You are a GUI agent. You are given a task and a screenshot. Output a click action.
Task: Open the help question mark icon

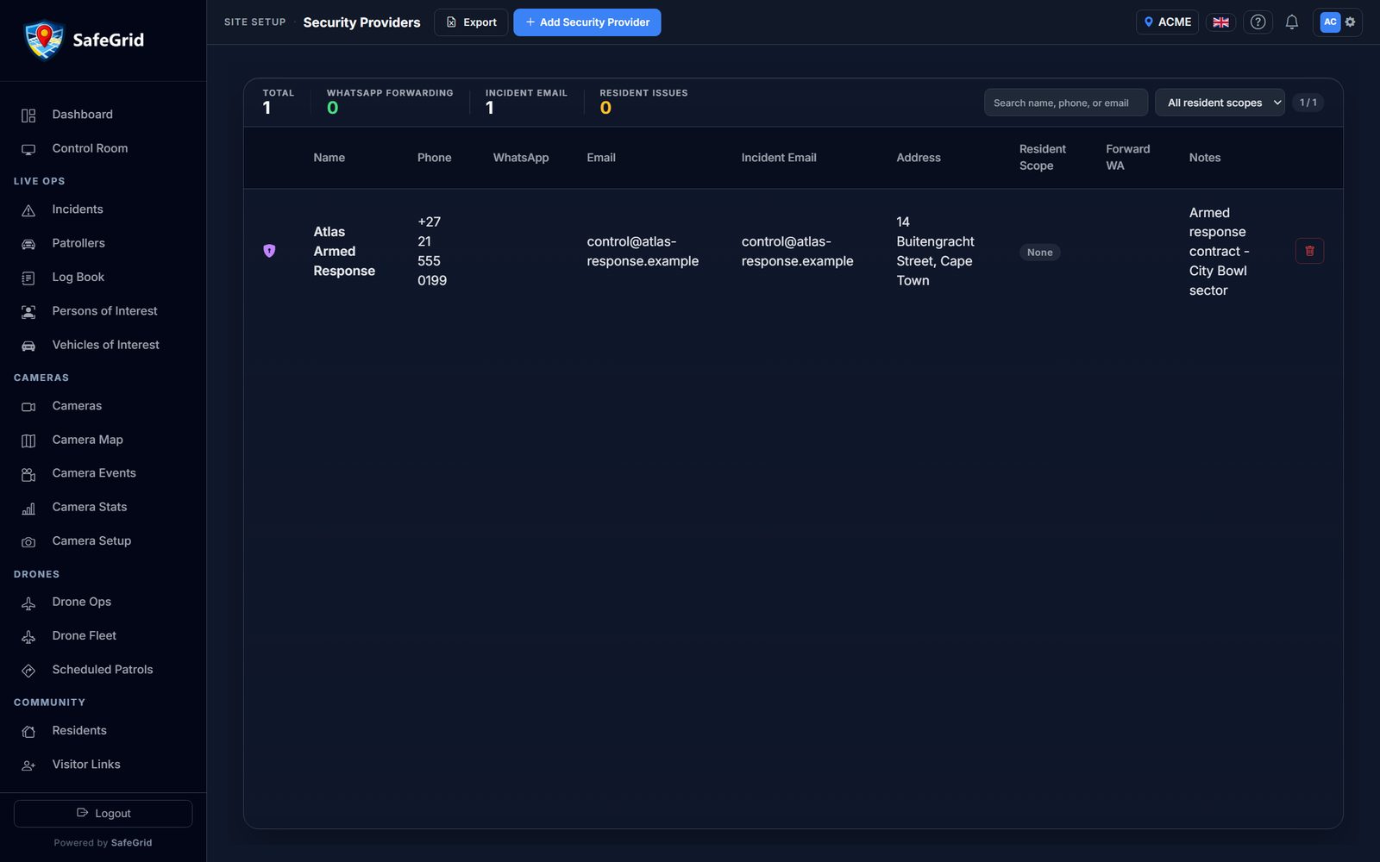point(1258,22)
